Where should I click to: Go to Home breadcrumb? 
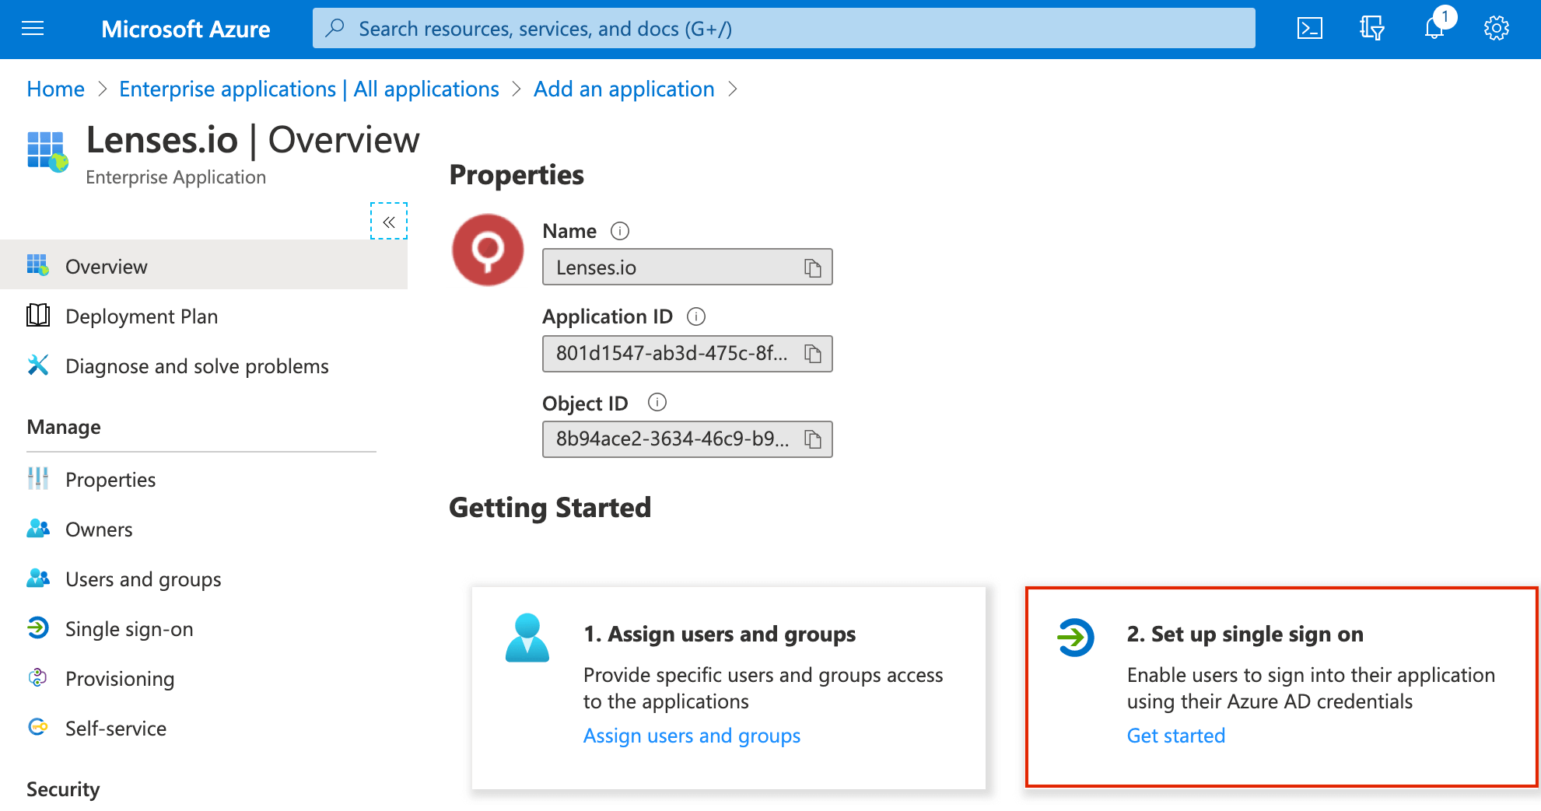[x=55, y=89]
